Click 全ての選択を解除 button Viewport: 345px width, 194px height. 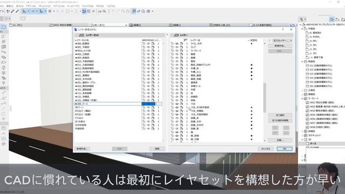(280, 121)
